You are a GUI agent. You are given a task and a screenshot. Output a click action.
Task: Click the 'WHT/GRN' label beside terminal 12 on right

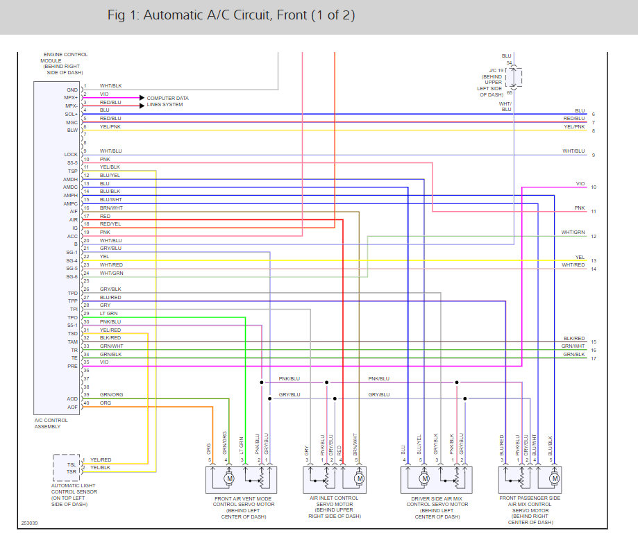[573, 233]
